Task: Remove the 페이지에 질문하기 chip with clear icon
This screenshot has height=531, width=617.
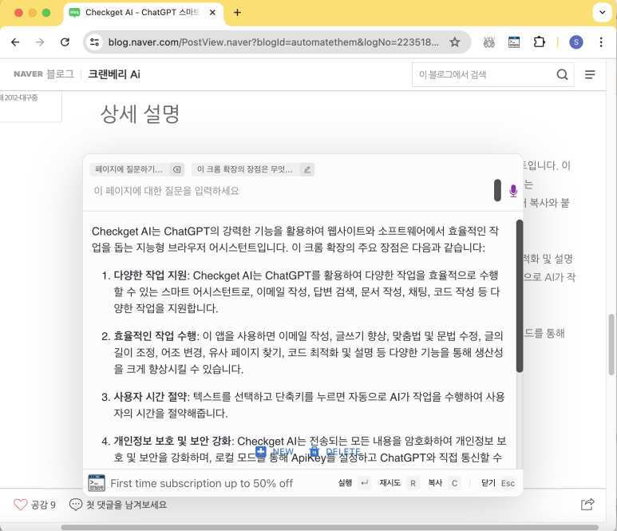Action: click(x=177, y=169)
